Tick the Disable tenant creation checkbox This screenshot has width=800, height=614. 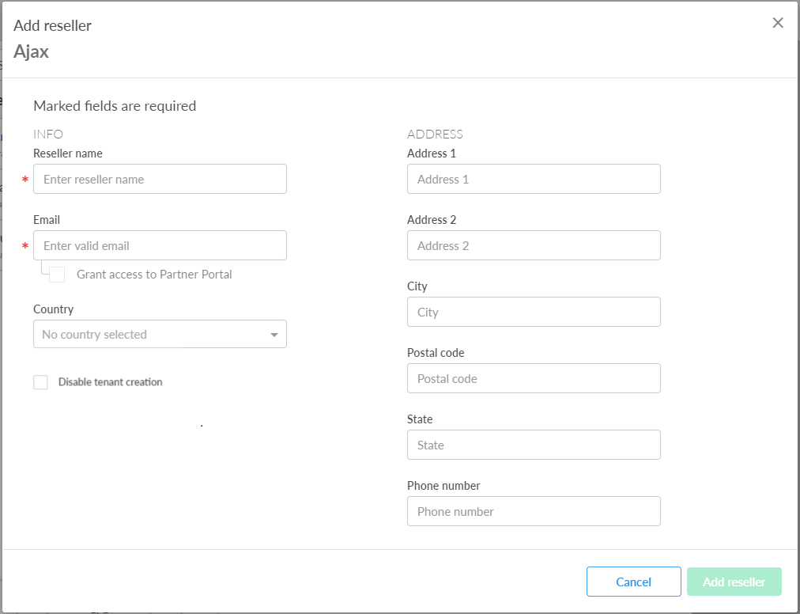(40, 382)
